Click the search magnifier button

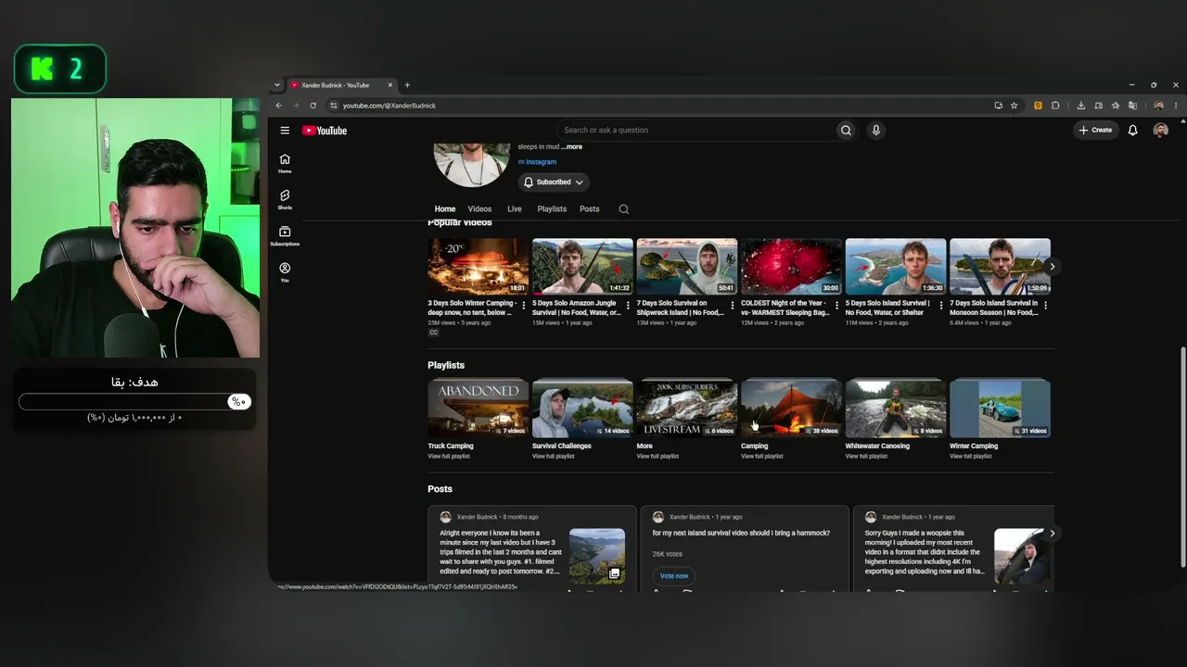point(846,131)
